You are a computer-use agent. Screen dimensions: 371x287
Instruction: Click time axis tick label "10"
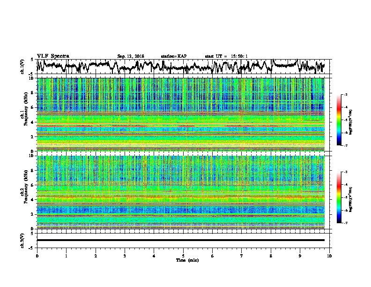329,256
